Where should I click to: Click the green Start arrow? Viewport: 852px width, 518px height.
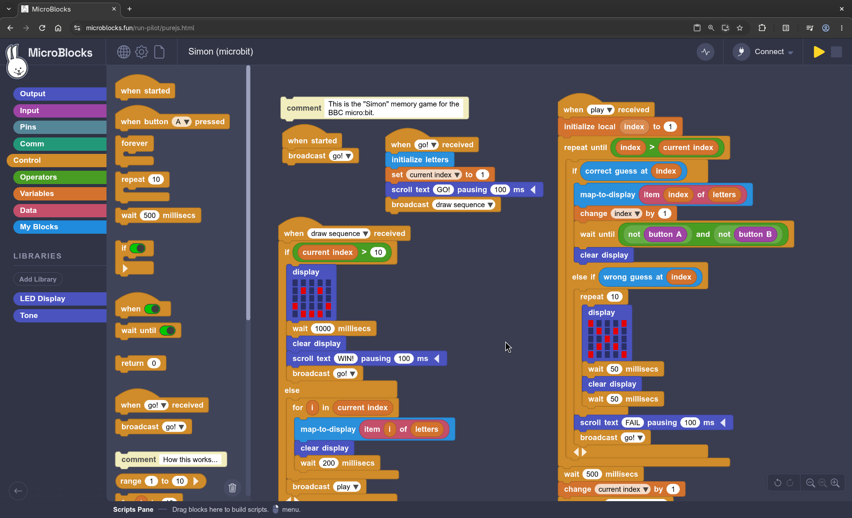(x=819, y=52)
